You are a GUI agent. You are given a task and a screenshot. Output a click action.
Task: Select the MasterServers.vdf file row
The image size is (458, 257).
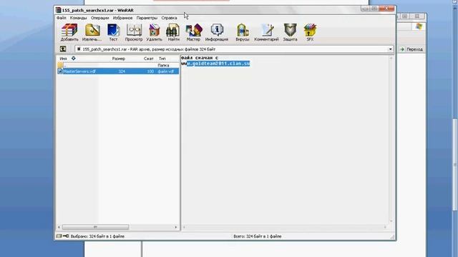coord(118,71)
